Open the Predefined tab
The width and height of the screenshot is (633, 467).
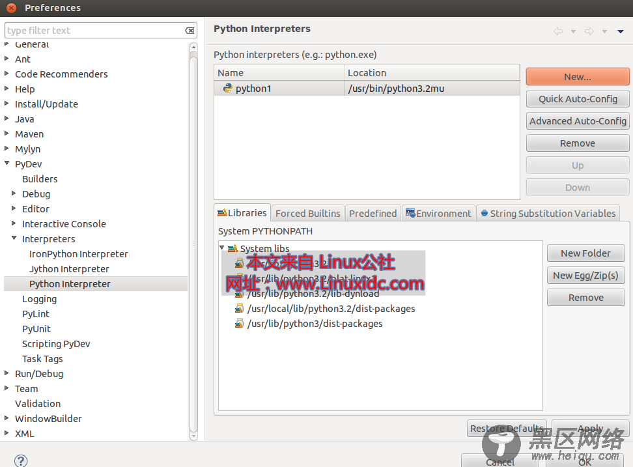pos(373,213)
